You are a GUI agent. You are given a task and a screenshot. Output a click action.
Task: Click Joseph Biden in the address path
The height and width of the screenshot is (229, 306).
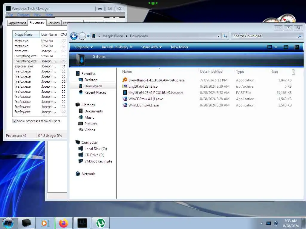point(113,36)
